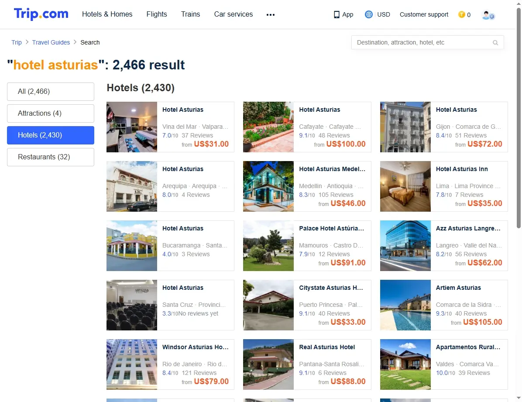This screenshot has height=402, width=522.
Task: Open Hotel Asturias Cafayate garden photo
Action: (268, 127)
